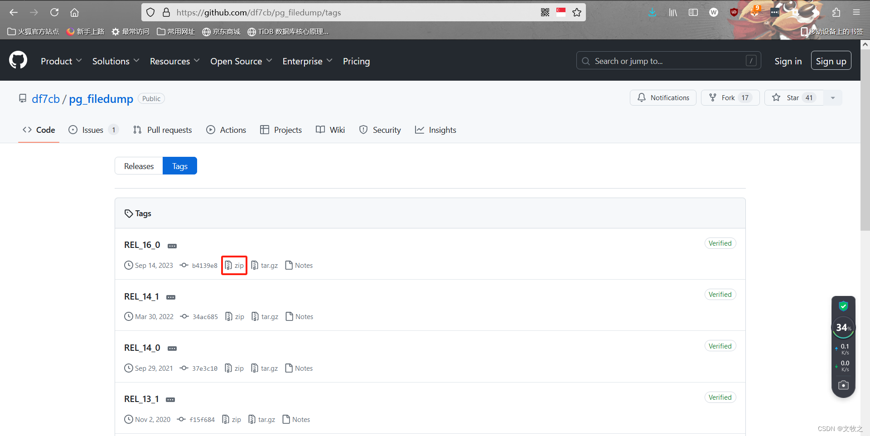Open the Wiki tab
Screen dimensions: 870x436
tap(330, 130)
